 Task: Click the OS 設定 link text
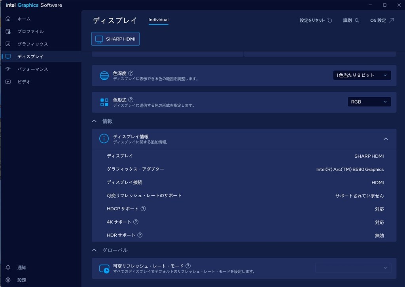point(378,21)
